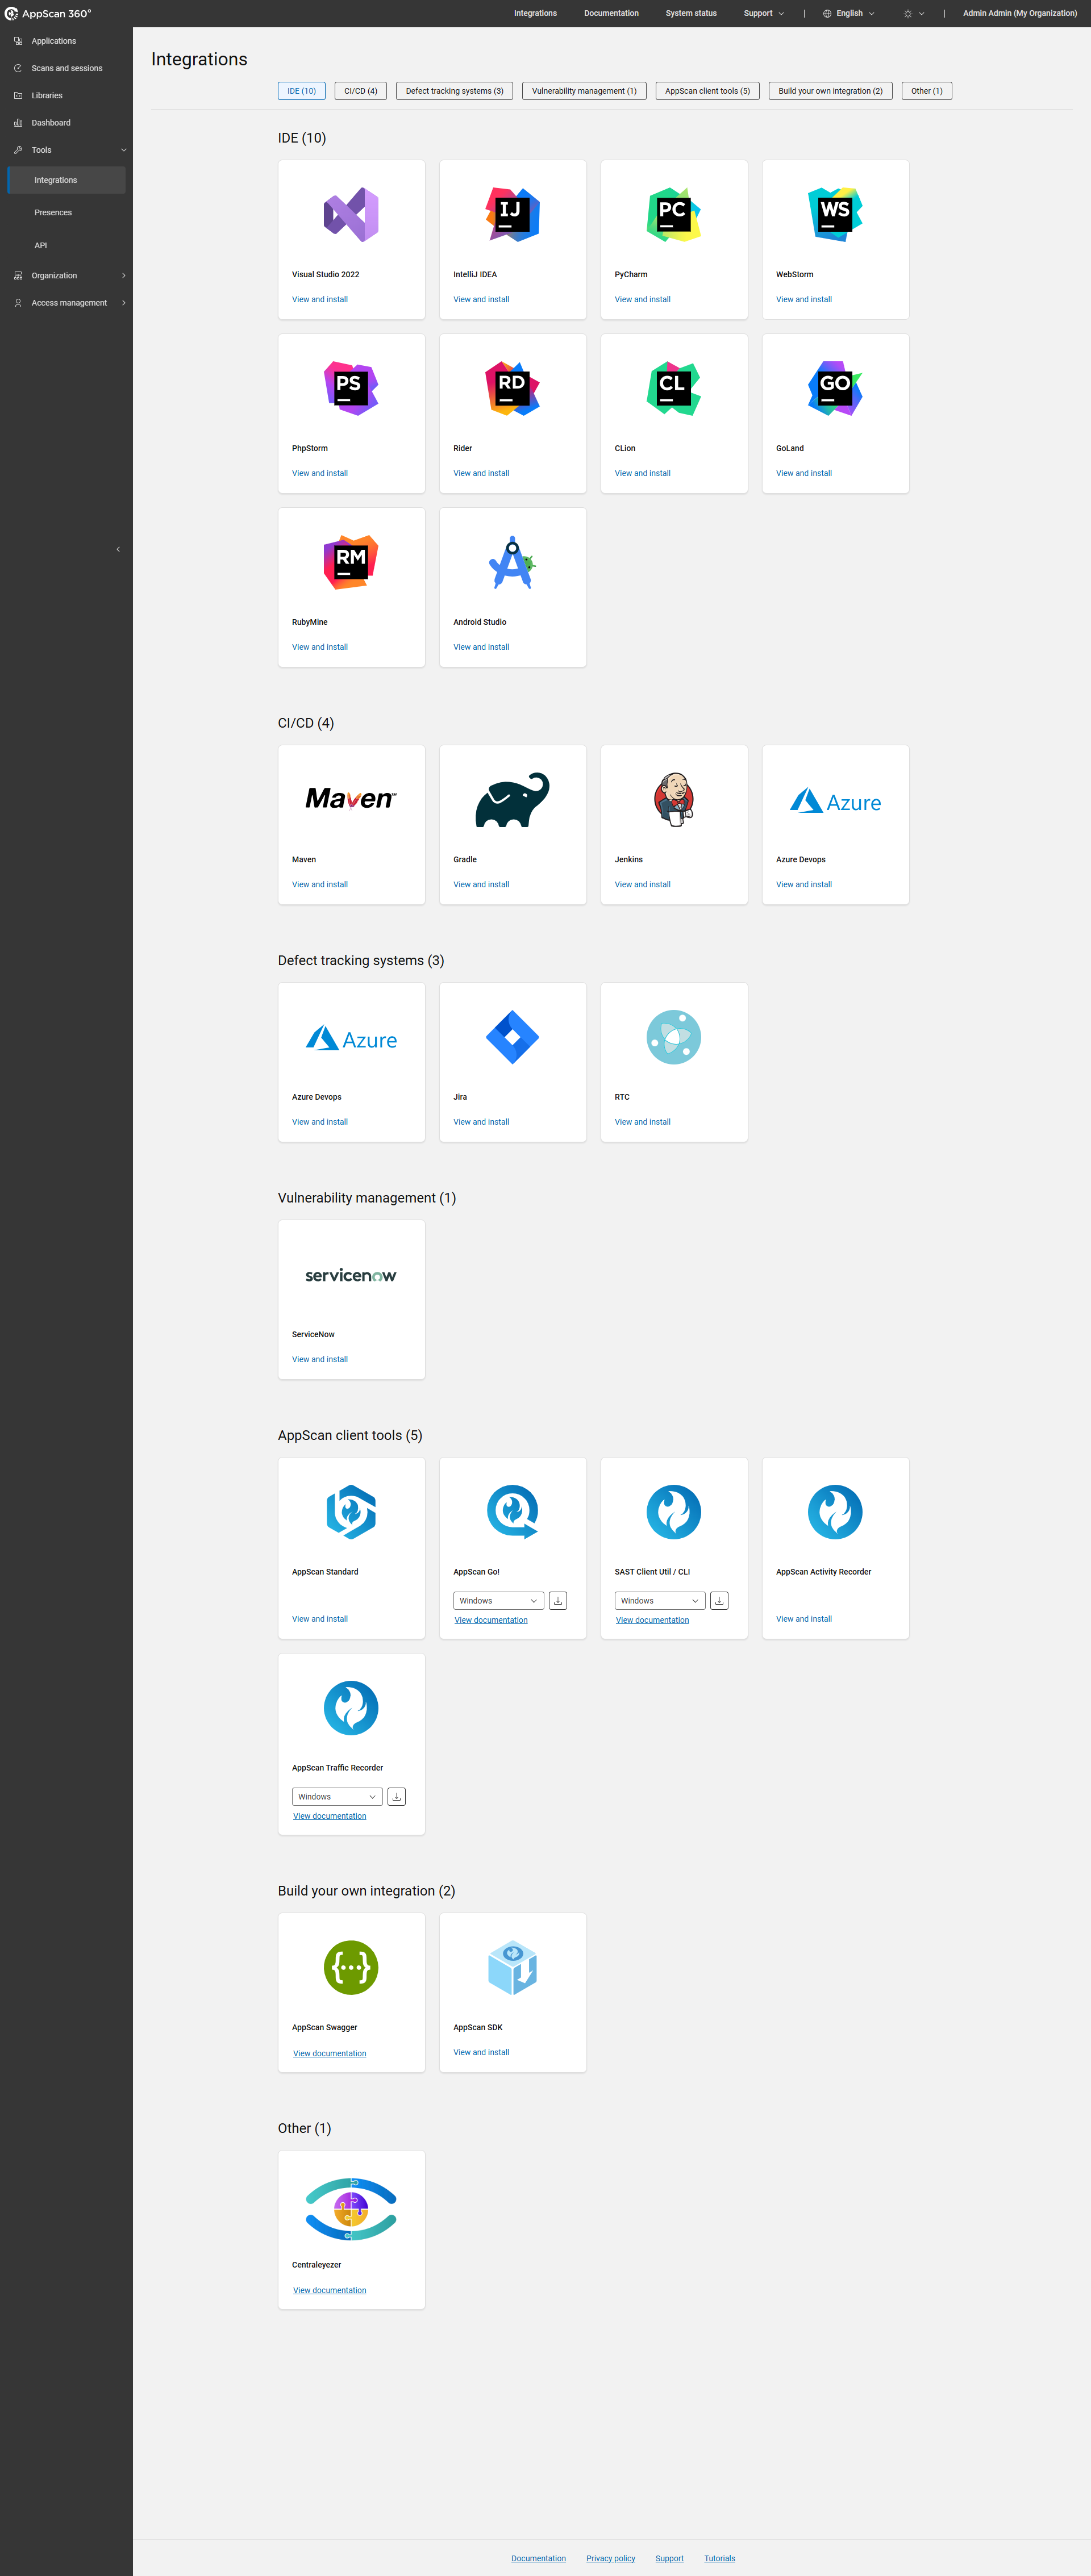Open the Privacy policy footer link
Image resolution: width=1091 pixels, height=2576 pixels.
pos(610,2558)
